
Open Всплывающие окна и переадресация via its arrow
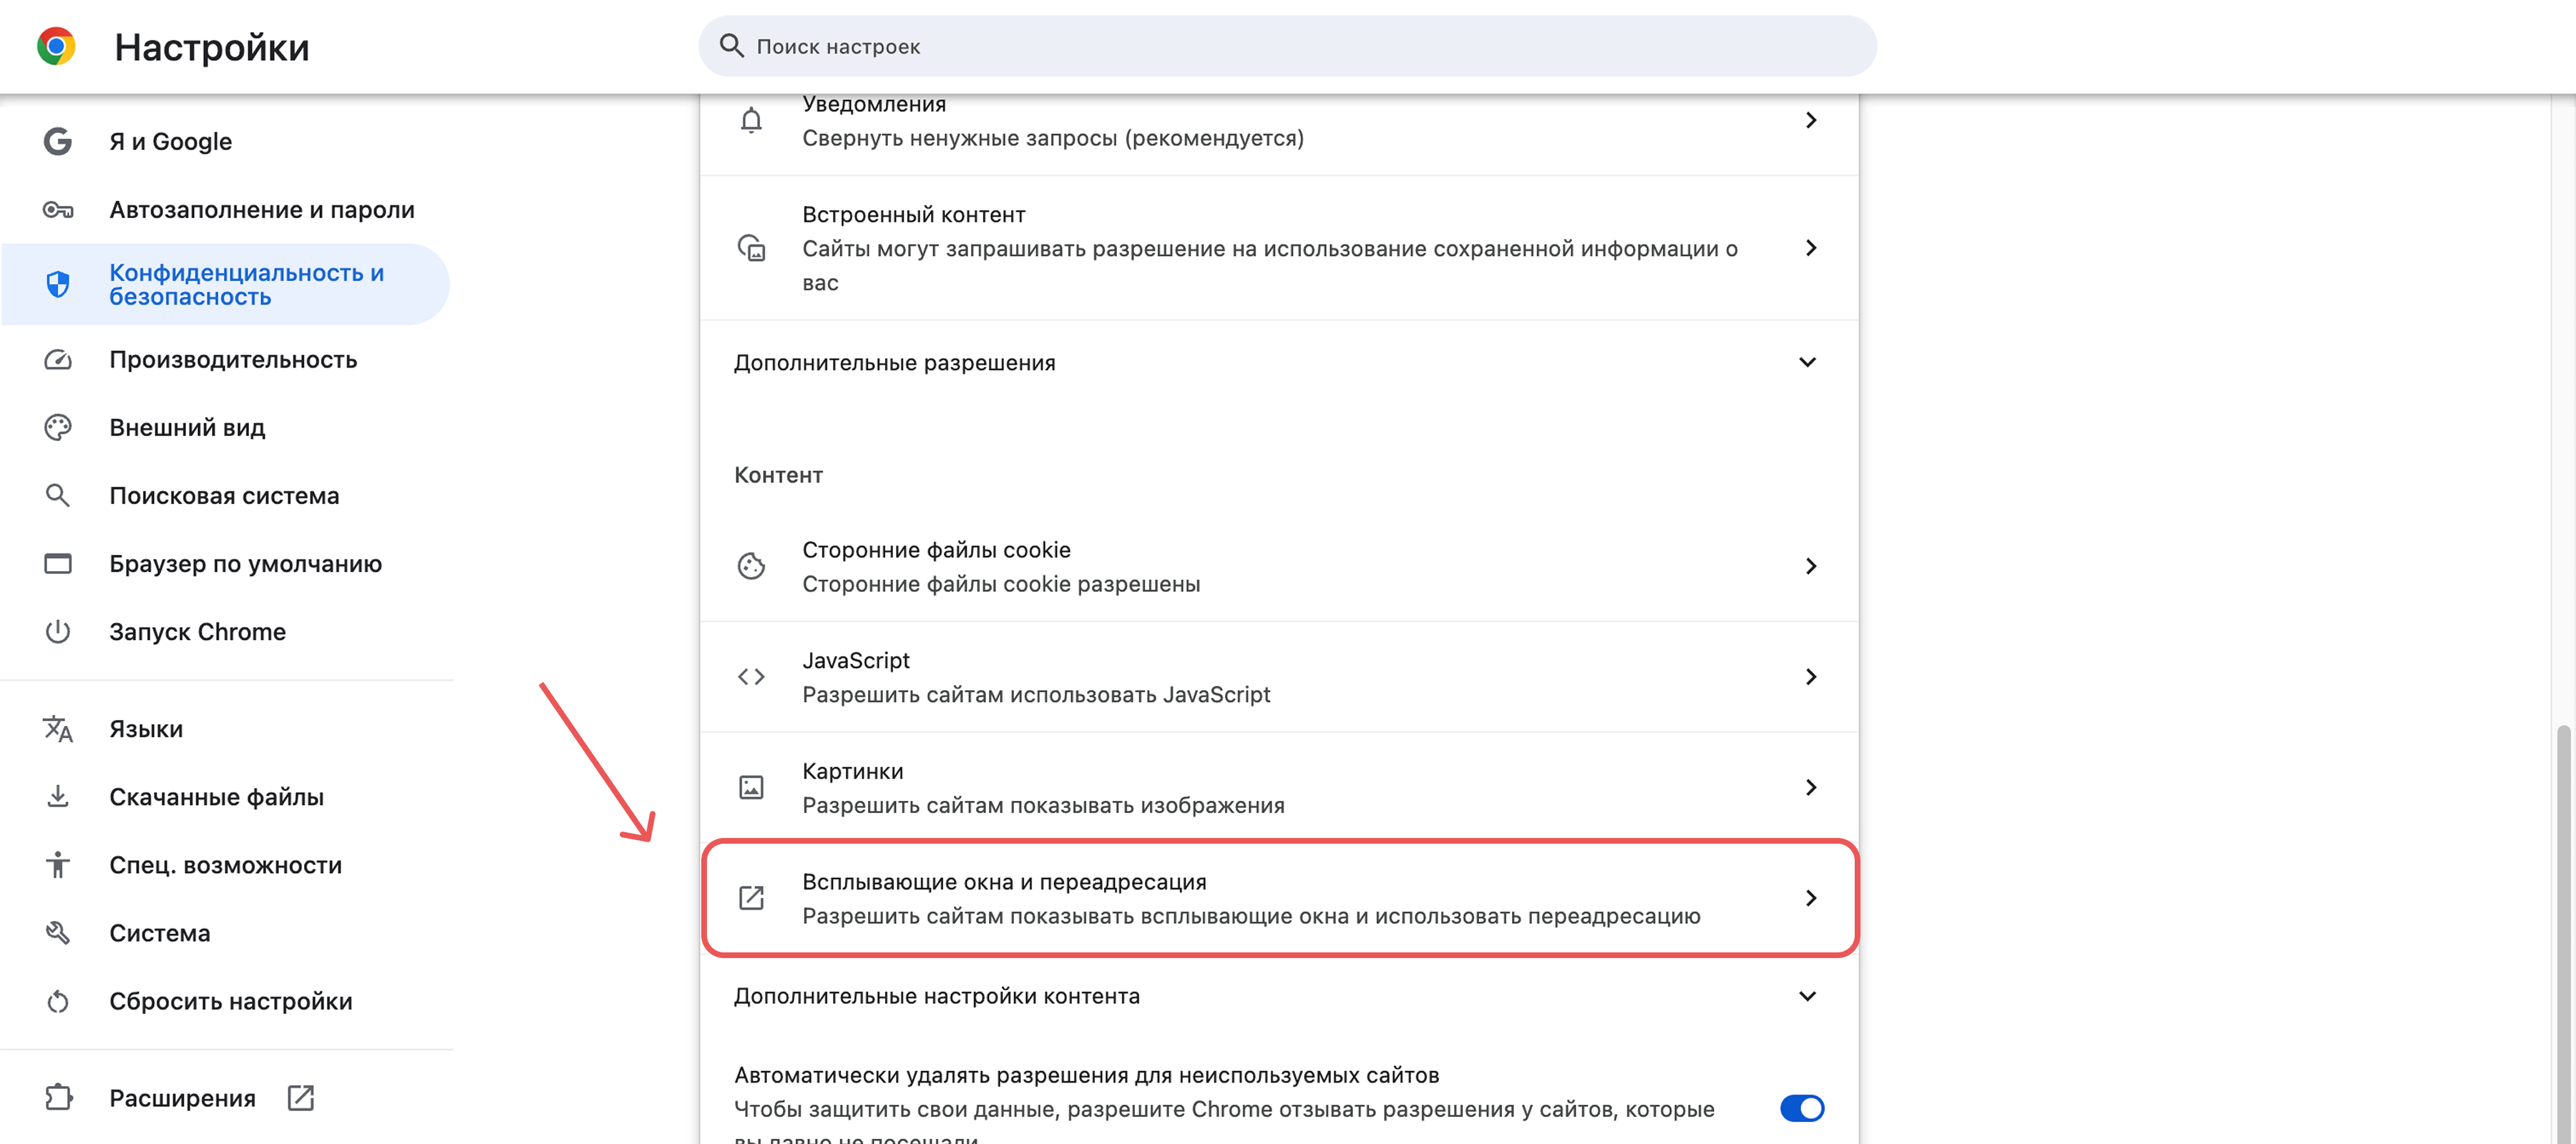[x=1810, y=897]
